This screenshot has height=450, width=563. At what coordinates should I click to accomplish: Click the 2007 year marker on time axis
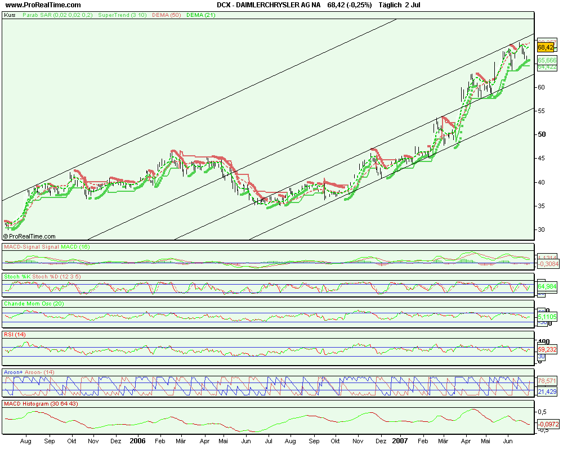(x=400, y=441)
